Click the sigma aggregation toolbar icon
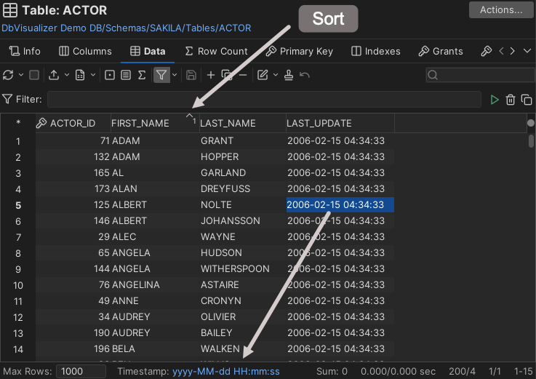The width and height of the screenshot is (536, 379). (142, 75)
